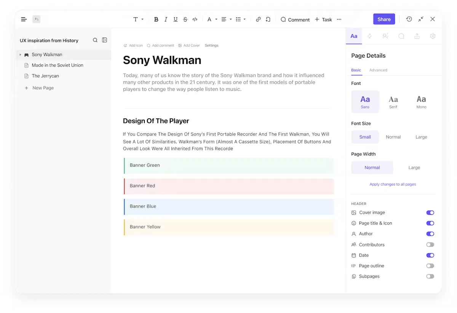This screenshot has height=313, width=457.
Task: Select the Sans font option
Action: click(365, 102)
